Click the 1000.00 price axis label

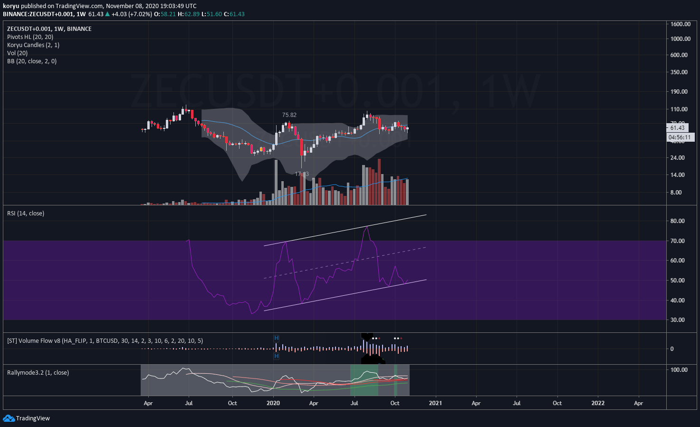681,39
